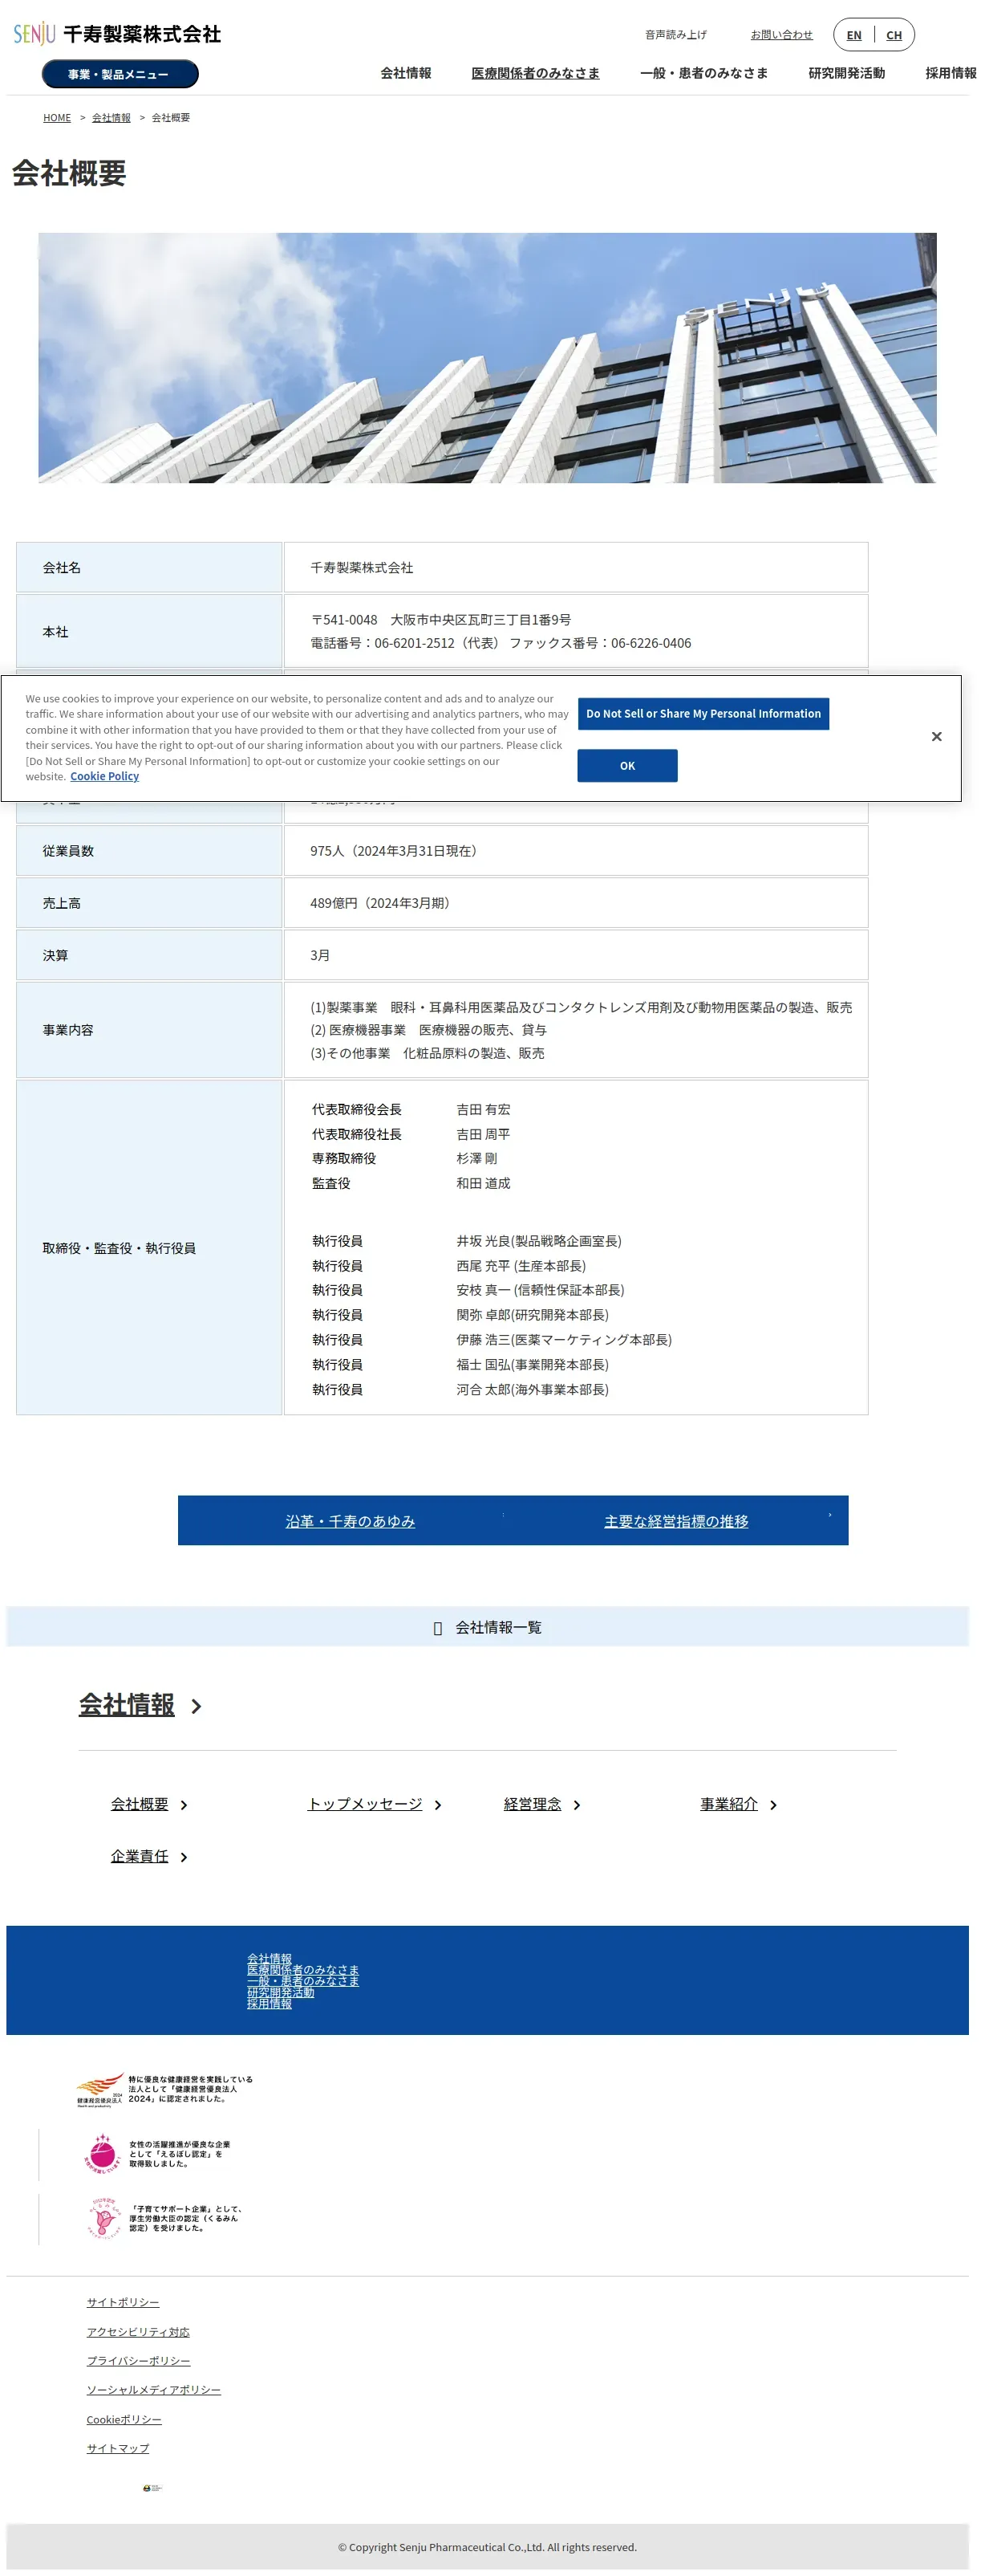Select the 975人 employee count cell
This screenshot has width=985, height=2576.
[575, 851]
